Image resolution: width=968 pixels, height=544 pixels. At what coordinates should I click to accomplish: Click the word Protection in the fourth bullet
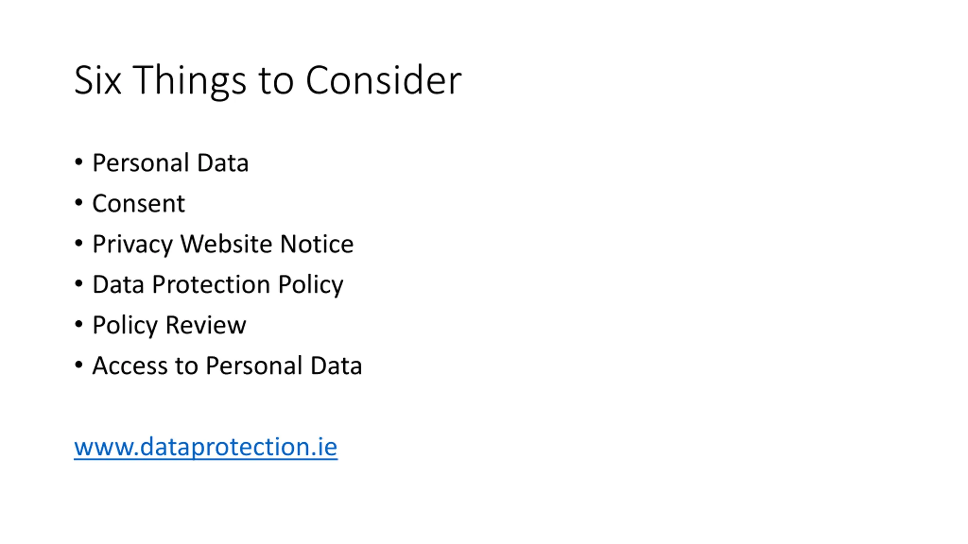[211, 284]
